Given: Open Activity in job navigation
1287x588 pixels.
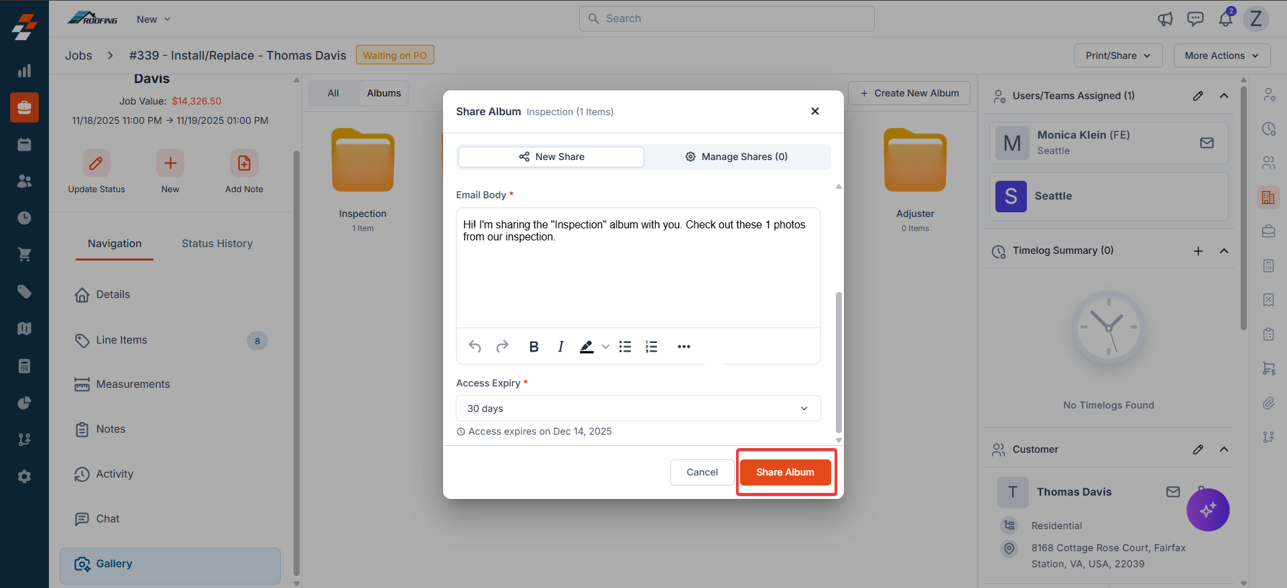Looking at the screenshot, I should coord(170,474).
